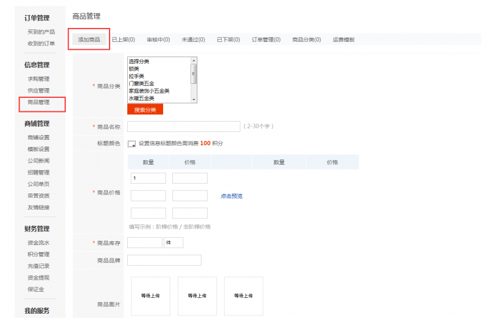Click the category list scroll-up arrow

194,60
